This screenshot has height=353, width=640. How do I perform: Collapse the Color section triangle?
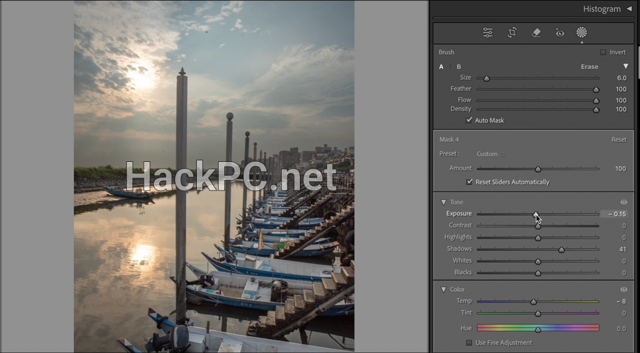[443, 289]
